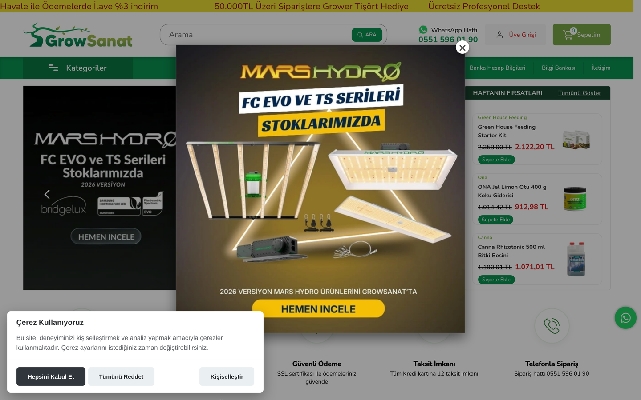Open Bilgi Bankası menu item
Viewport: 641px width, 400px height.
click(x=558, y=68)
